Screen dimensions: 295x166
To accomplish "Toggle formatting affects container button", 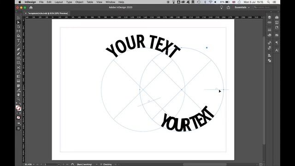I will point(17,113).
